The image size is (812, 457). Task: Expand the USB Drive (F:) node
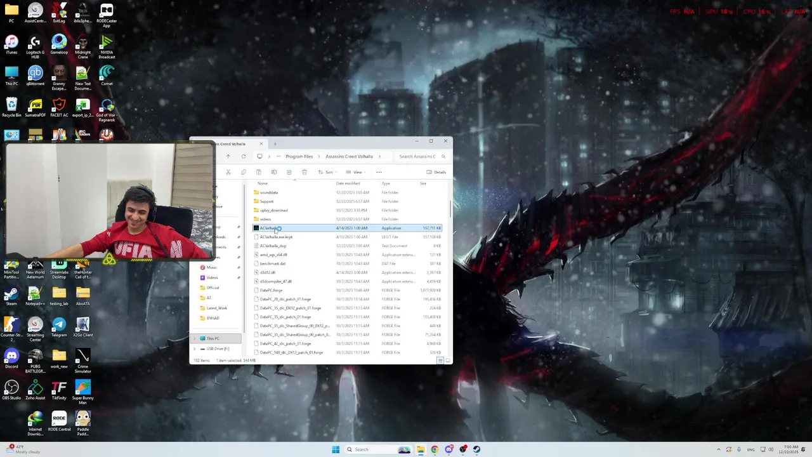(195, 348)
